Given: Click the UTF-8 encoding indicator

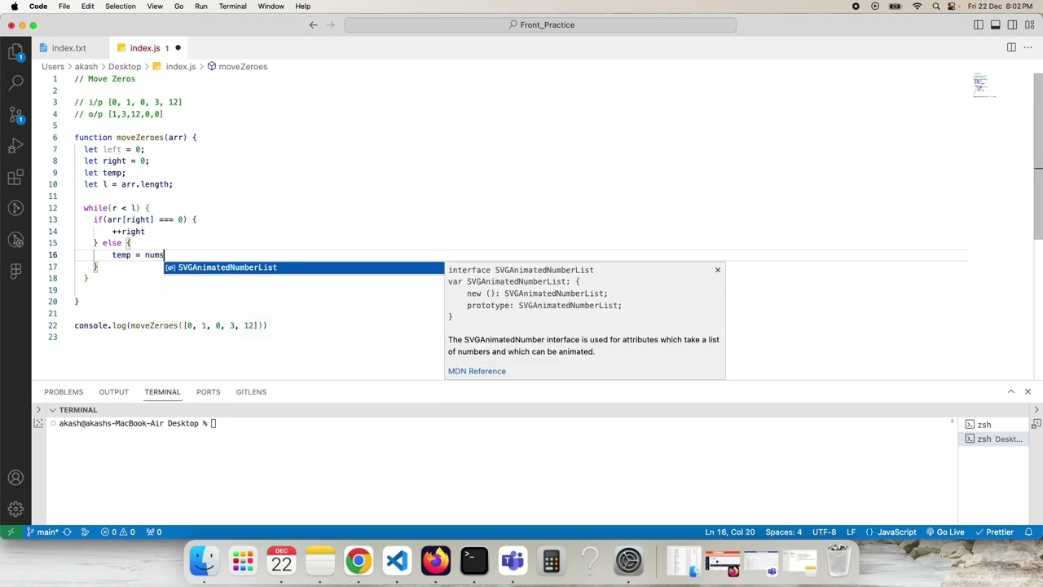Looking at the screenshot, I should [x=824, y=532].
